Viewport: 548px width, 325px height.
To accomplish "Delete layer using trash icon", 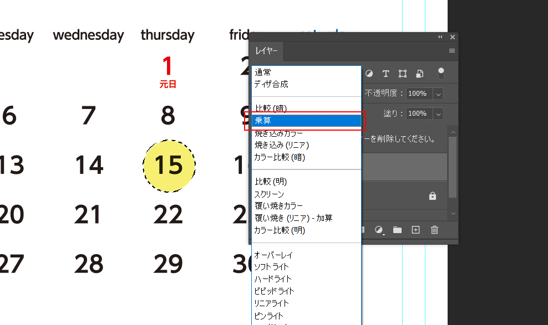I will tap(434, 230).
